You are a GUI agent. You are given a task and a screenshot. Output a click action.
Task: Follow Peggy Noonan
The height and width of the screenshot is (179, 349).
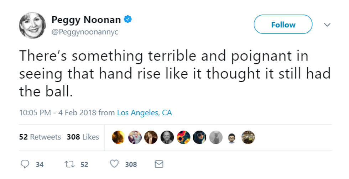(x=283, y=25)
